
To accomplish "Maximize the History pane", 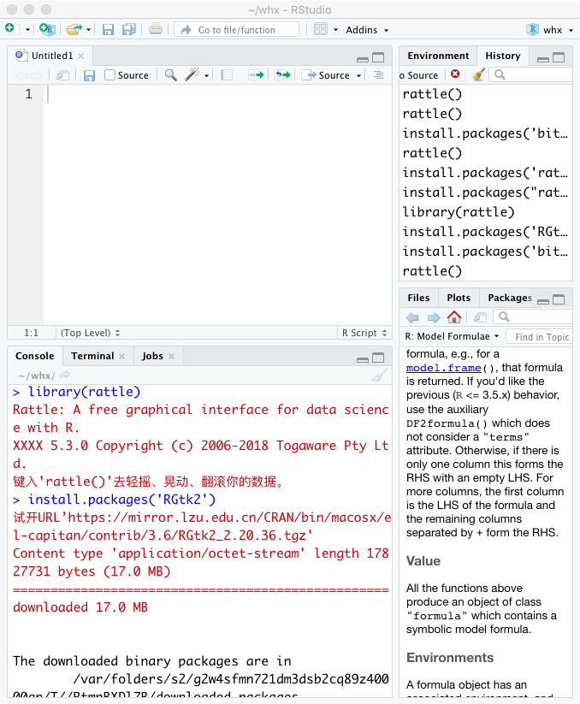I will pos(559,57).
